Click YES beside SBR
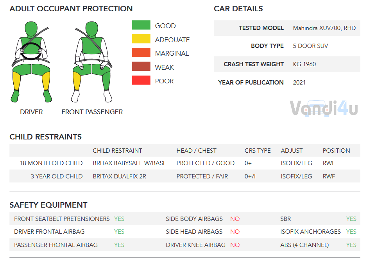The width and height of the screenshot is (367, 261). tap(351, 219)
